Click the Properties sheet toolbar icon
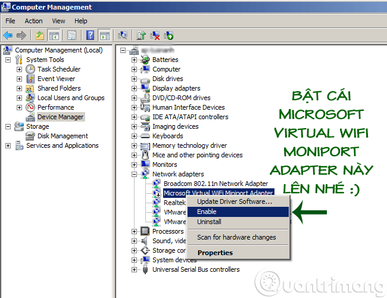 (x=72, y=36)
